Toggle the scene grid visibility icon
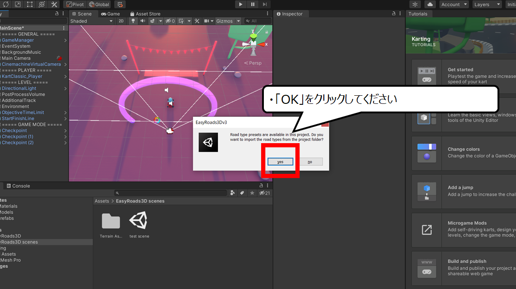516x289 pixels. (x=181, y=21)
